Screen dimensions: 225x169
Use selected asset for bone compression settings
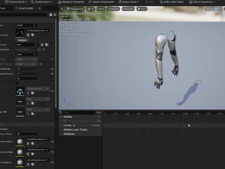coord(28,144)
